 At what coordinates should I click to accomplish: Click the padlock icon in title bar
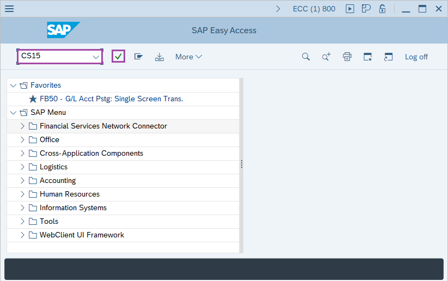click(x=382, y=9)
